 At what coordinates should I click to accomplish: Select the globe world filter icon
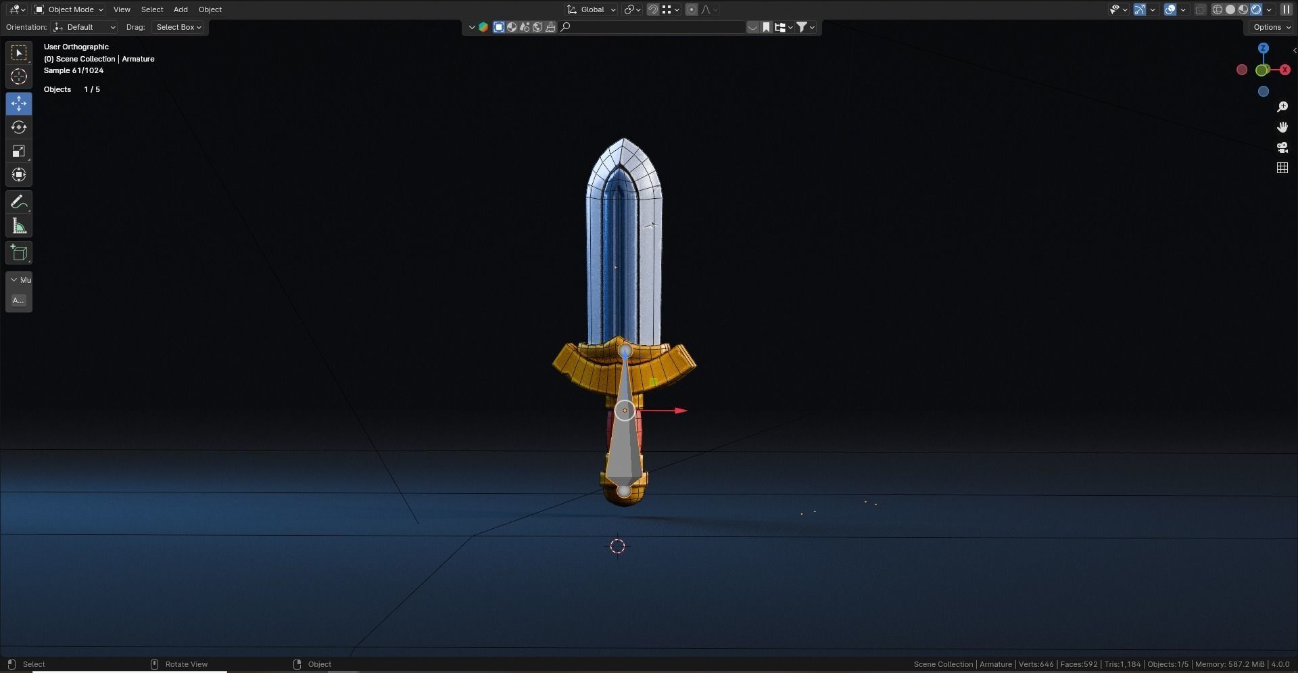click(537, 27)
